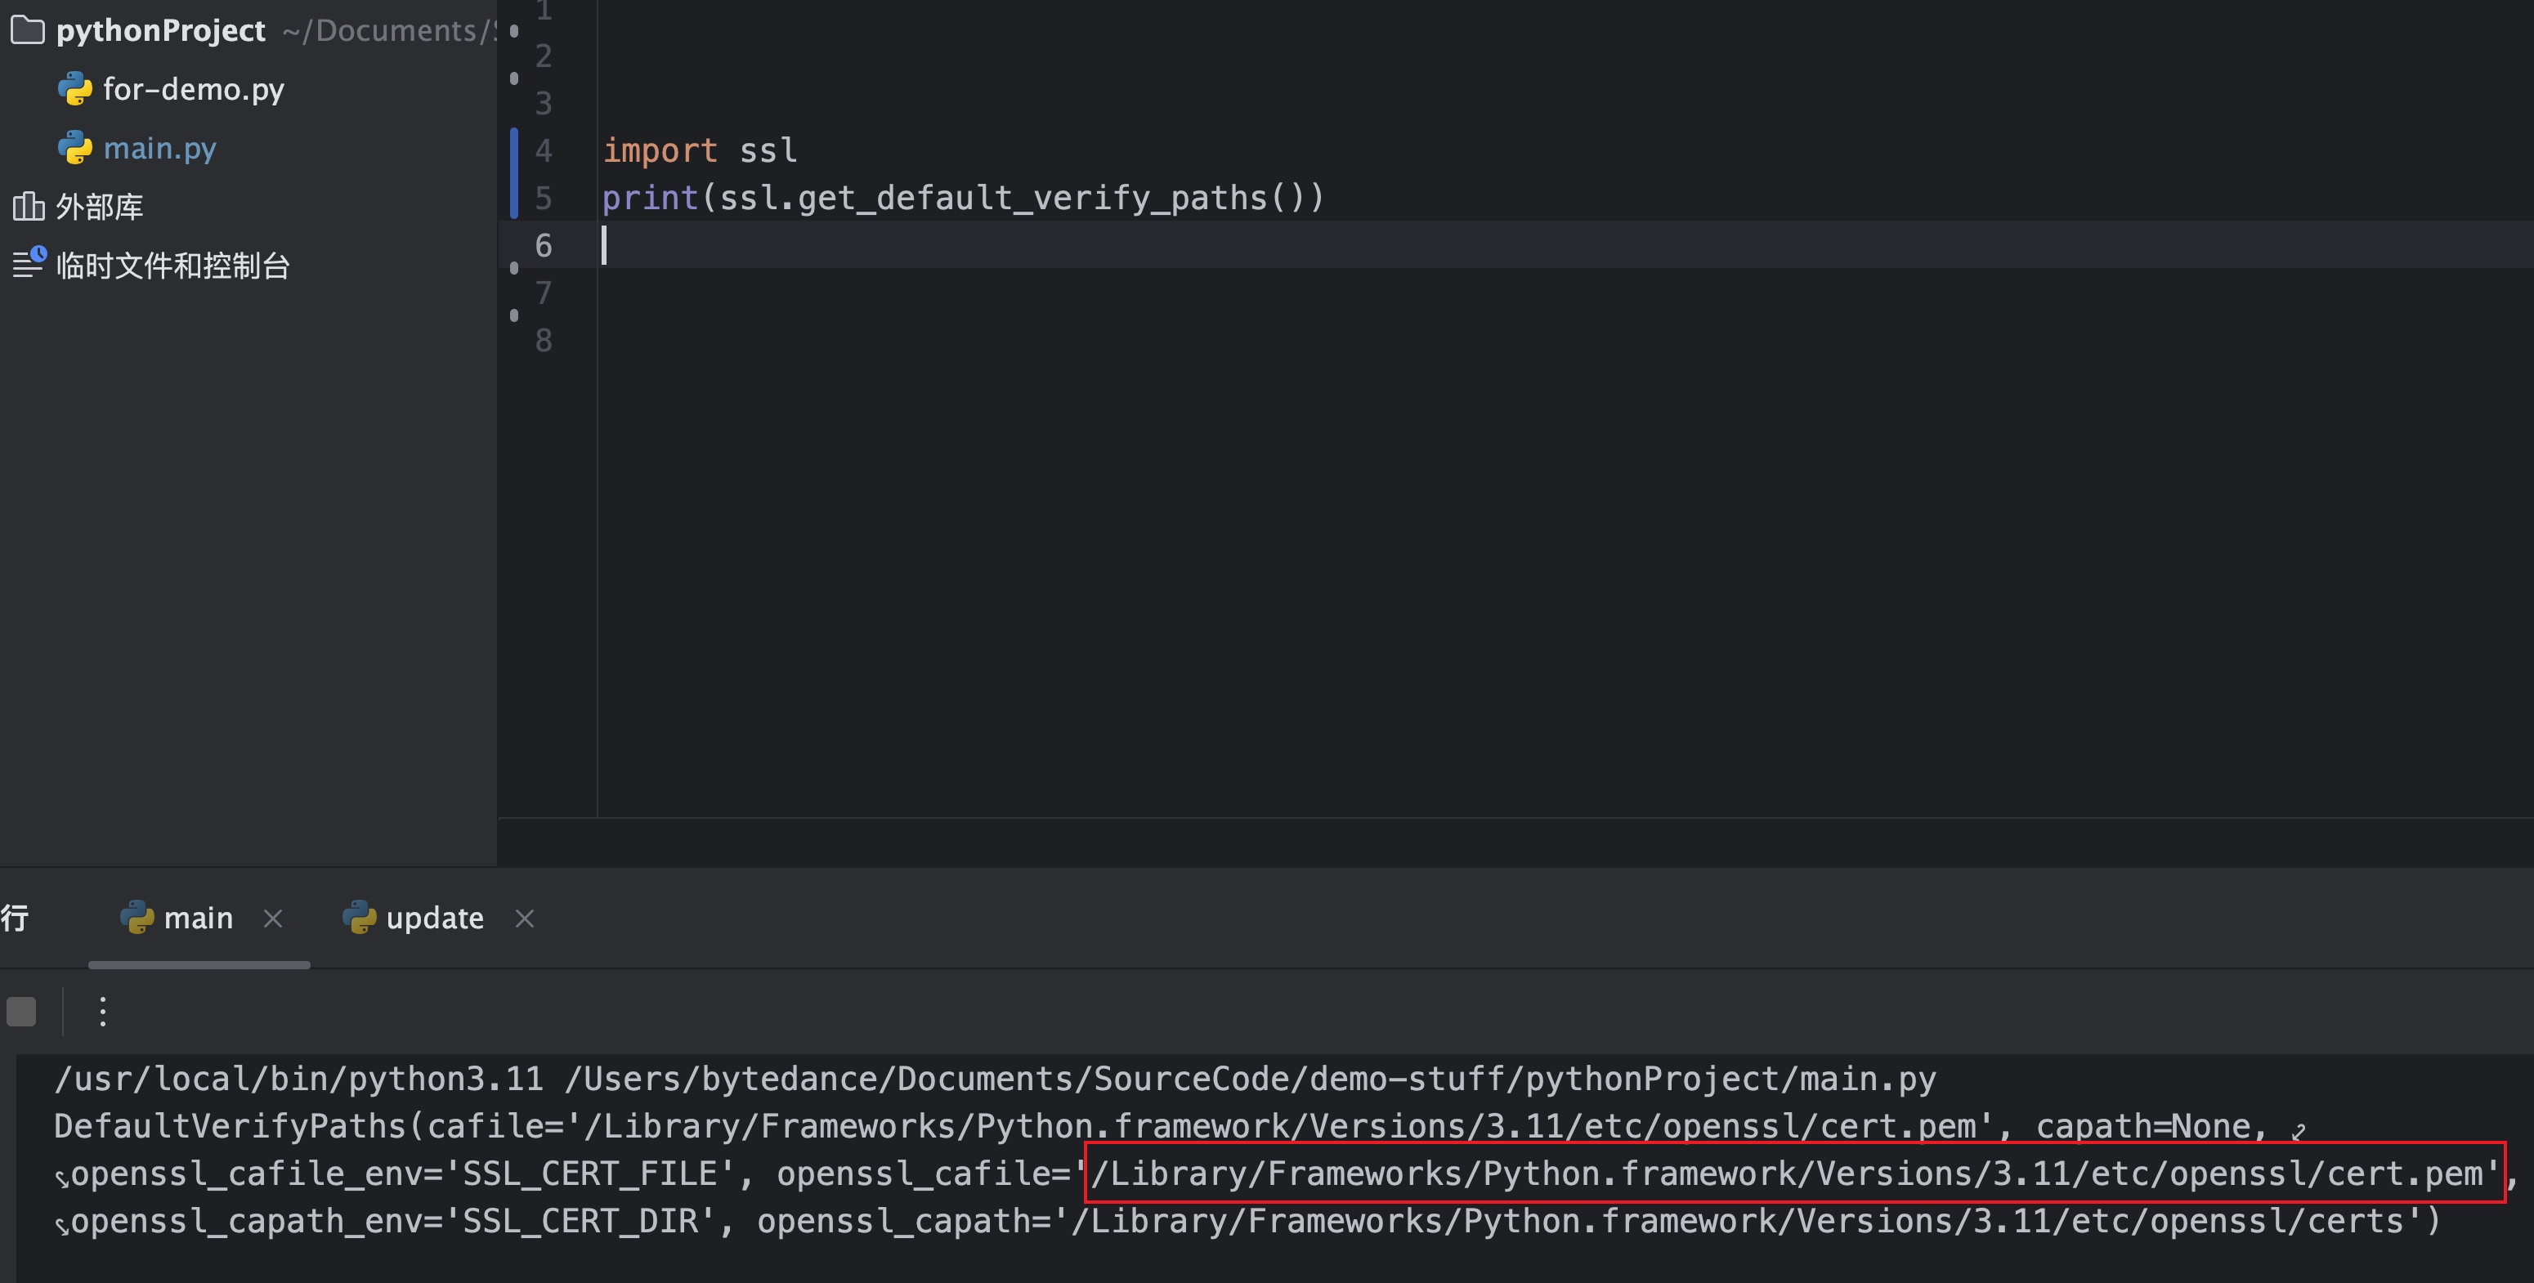The image size is (2534, 1283).
Task: Select main.py in the project tree
Action: [159, 149]
